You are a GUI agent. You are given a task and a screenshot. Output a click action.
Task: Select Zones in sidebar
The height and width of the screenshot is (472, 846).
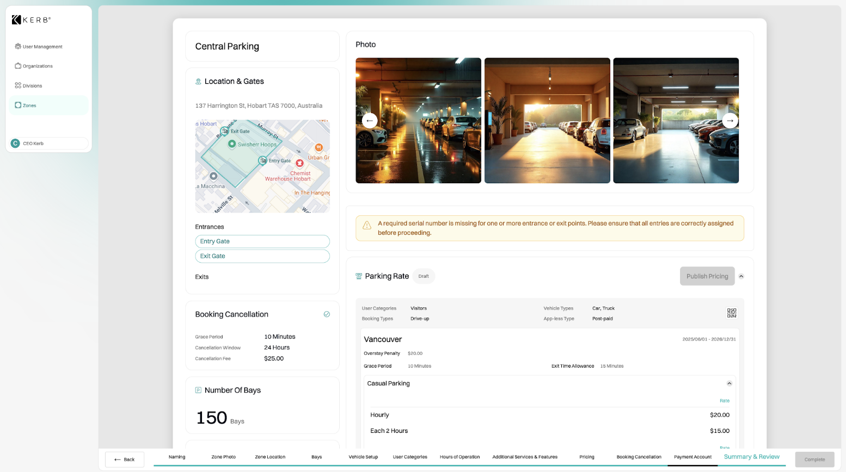(48, 105)
